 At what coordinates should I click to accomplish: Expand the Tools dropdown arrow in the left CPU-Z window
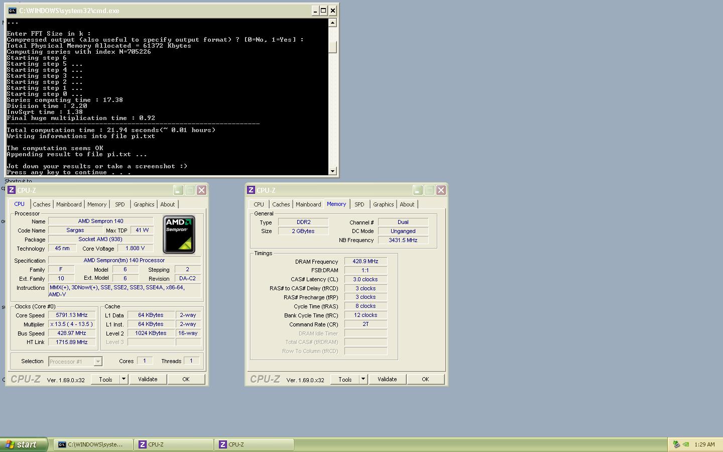pos(124,379)
